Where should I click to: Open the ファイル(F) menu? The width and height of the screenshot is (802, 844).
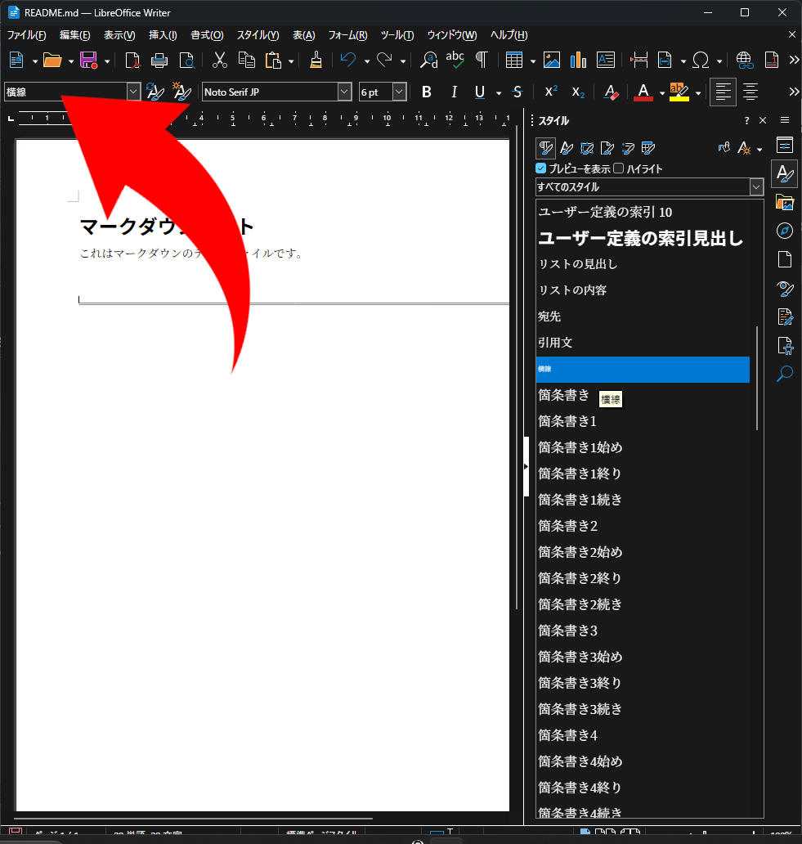pos(26,35)
